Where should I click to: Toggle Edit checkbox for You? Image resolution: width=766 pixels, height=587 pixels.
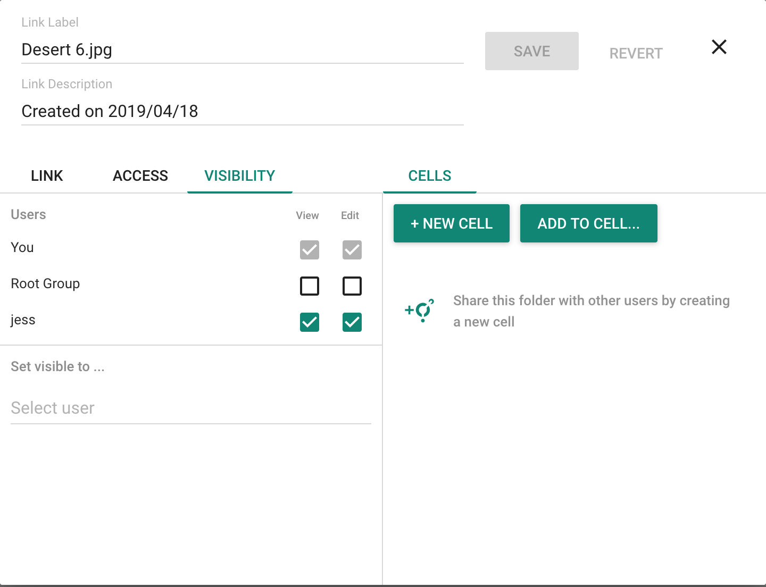(352, 250)
